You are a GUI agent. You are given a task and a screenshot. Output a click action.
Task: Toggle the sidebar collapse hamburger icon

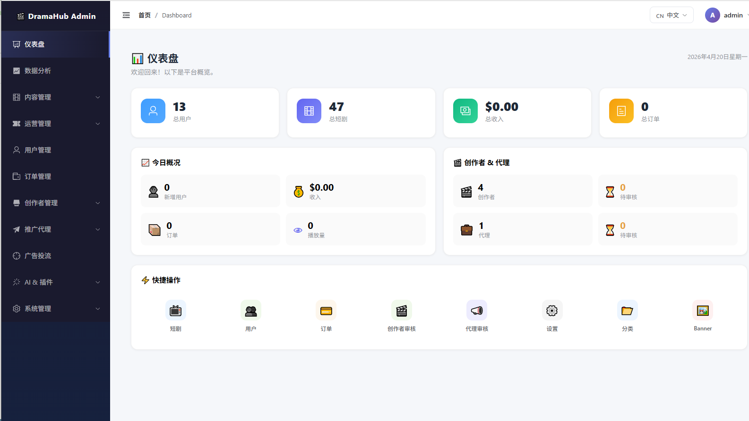126,15
